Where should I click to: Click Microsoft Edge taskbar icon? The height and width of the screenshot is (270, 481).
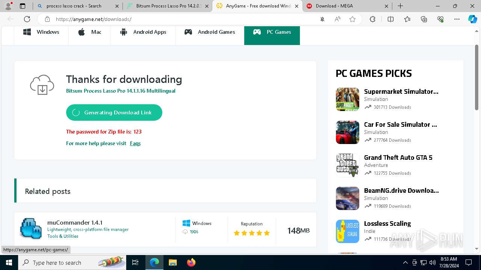click(154, 262)
